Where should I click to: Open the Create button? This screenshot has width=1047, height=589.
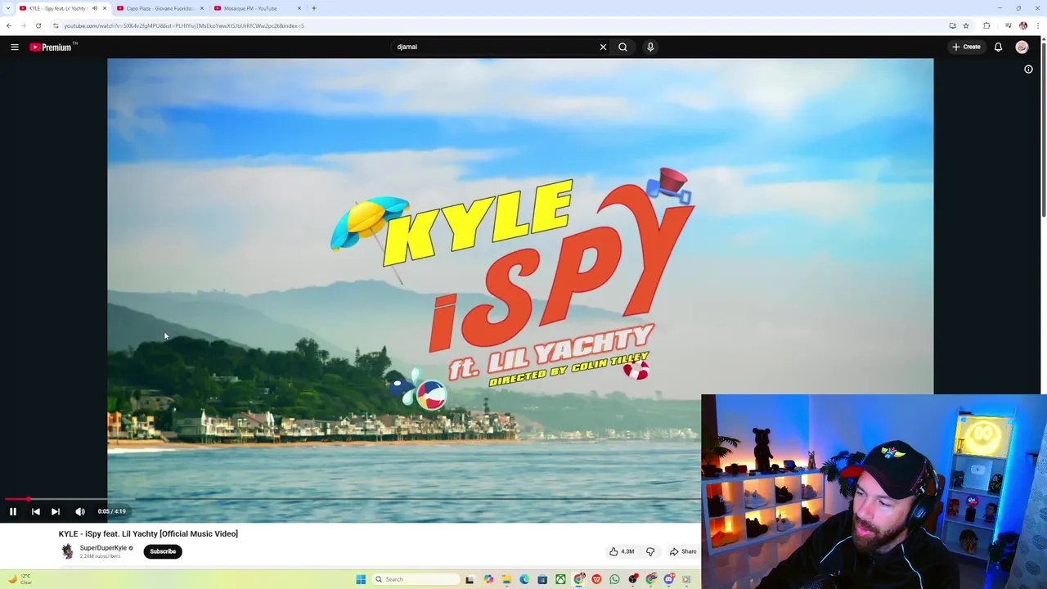(x=966, y=47)
